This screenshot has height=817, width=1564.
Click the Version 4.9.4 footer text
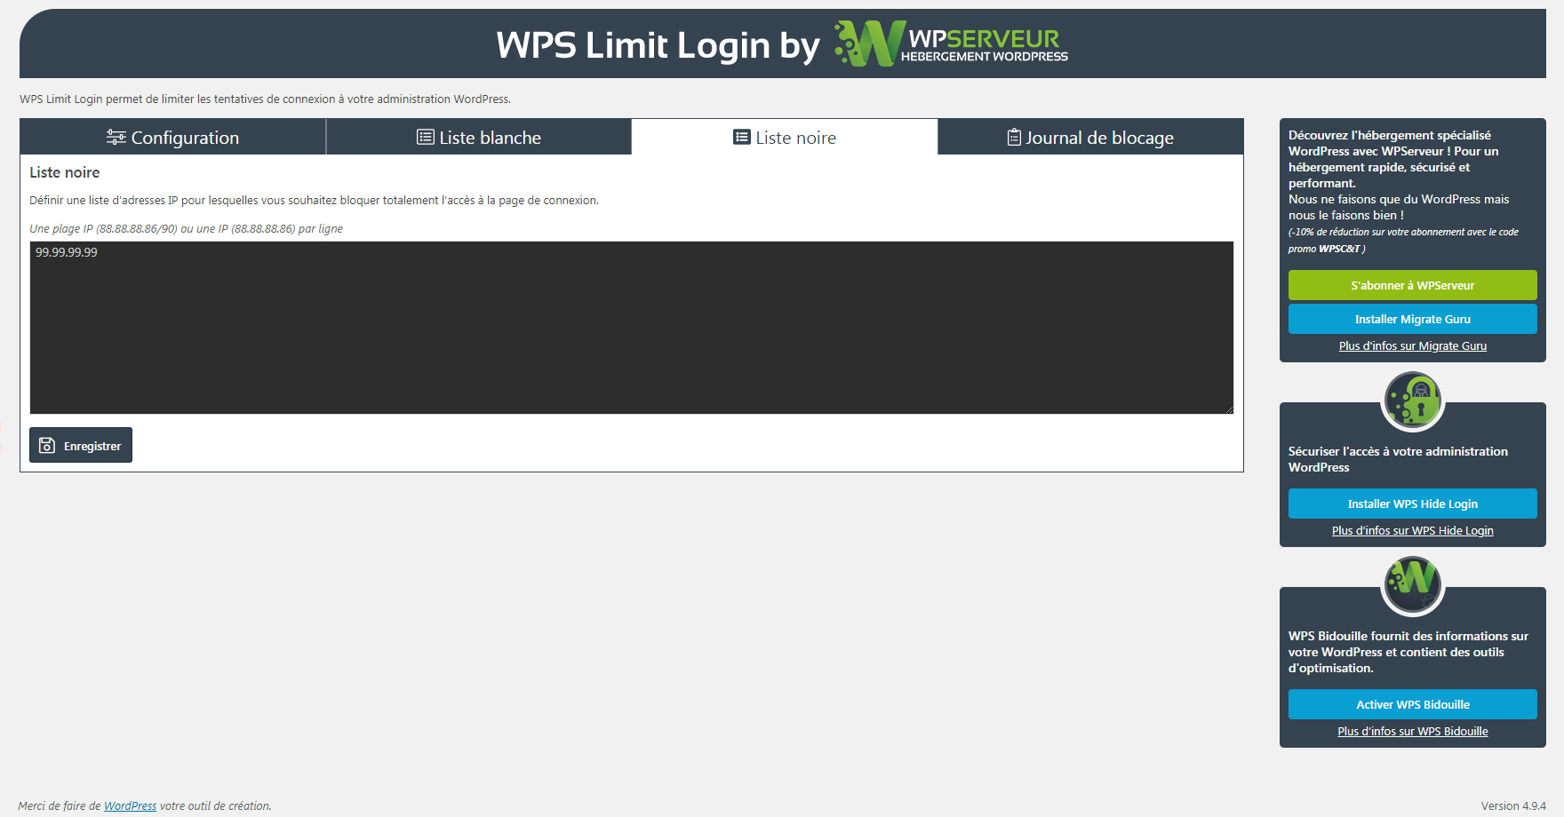[x=1513, y=806]
